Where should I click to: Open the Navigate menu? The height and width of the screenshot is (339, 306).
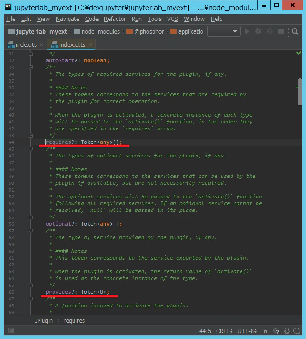68,19
